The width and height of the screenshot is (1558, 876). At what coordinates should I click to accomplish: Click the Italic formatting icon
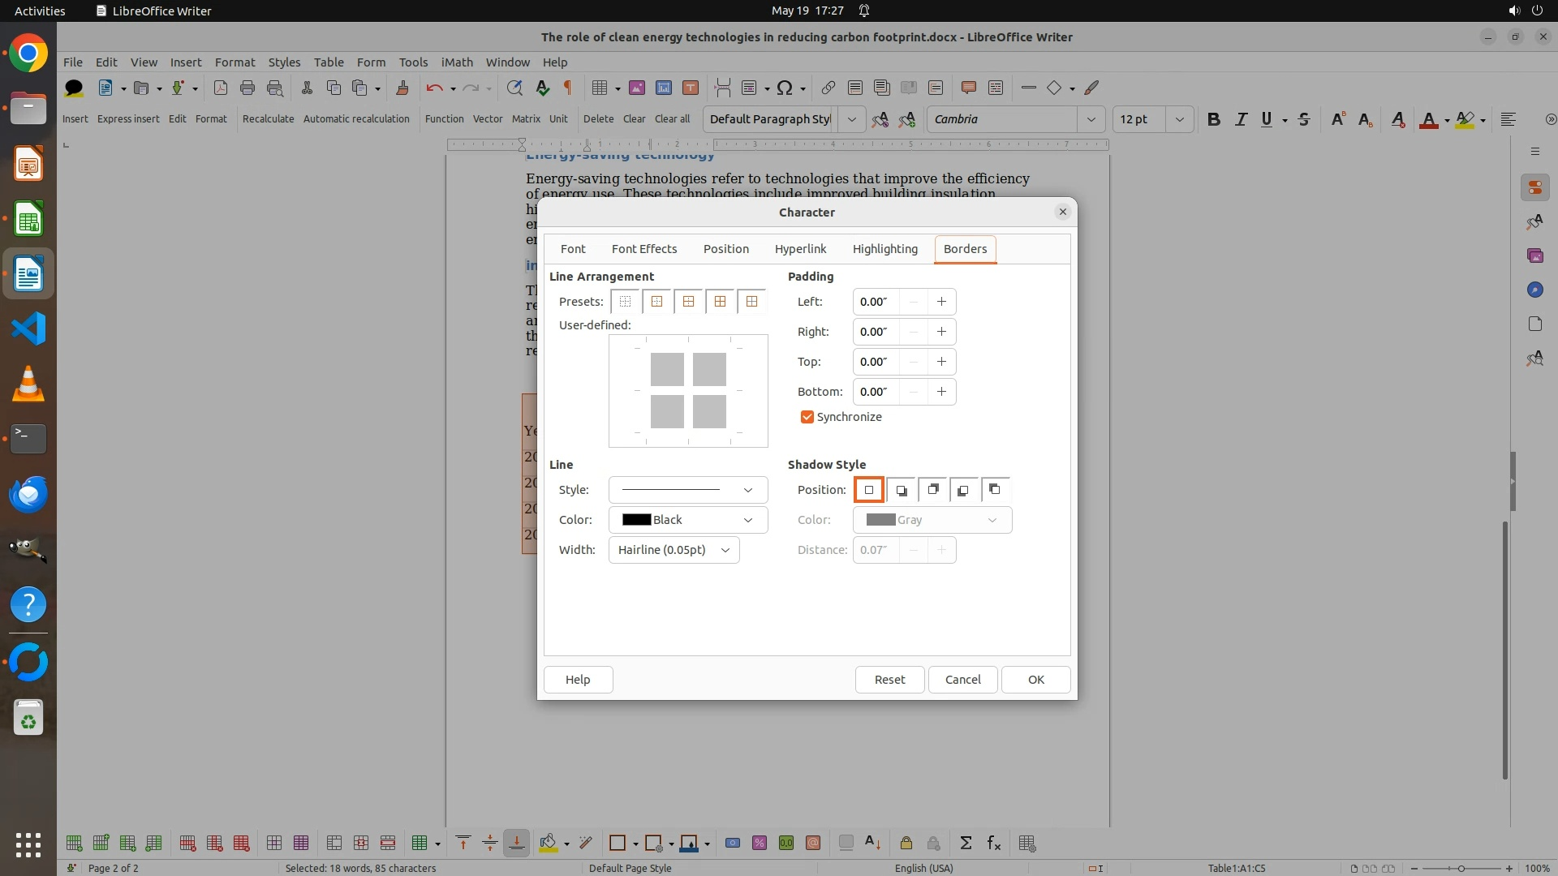pos(1240,119)
